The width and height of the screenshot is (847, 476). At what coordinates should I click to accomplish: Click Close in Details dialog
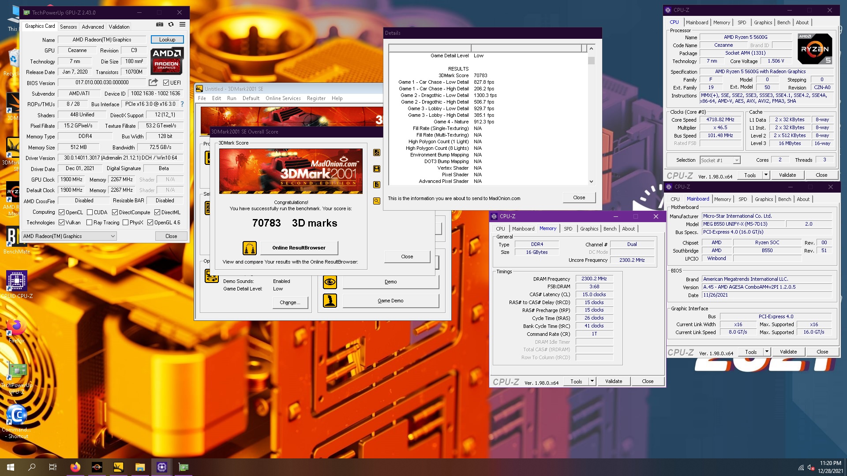point(579,197)
